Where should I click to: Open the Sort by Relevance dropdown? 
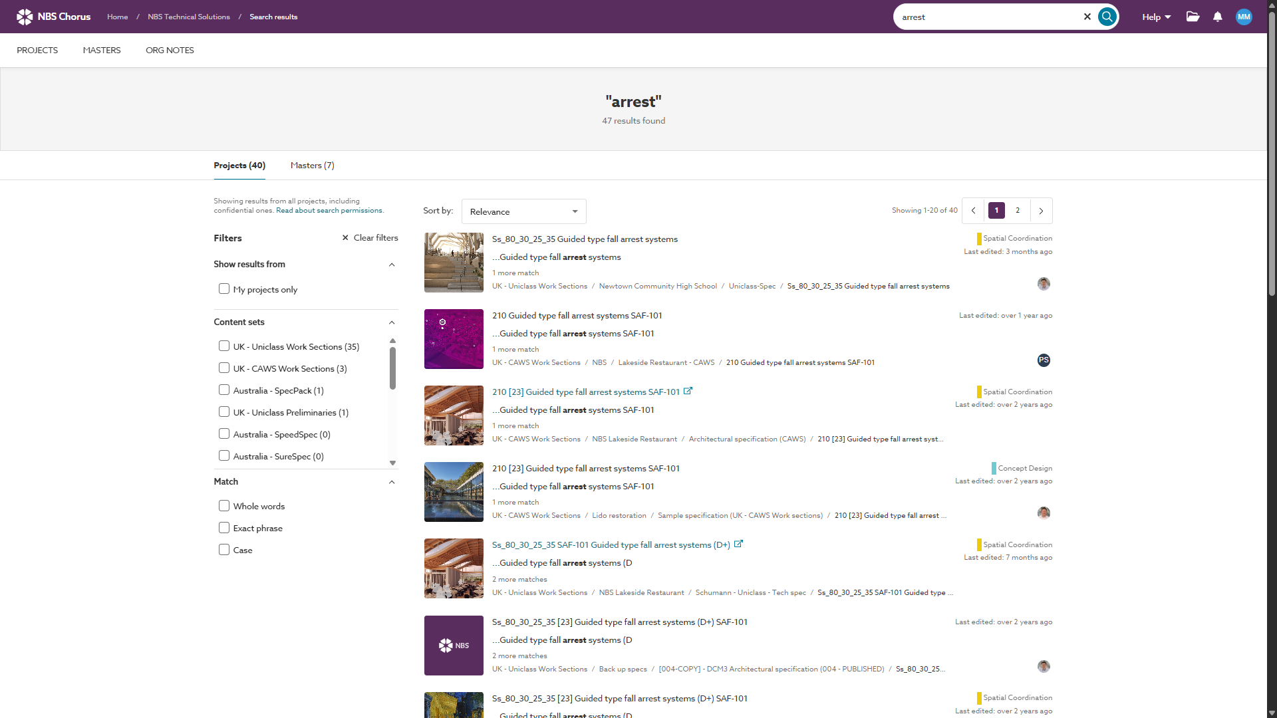[x=523, y=211]
